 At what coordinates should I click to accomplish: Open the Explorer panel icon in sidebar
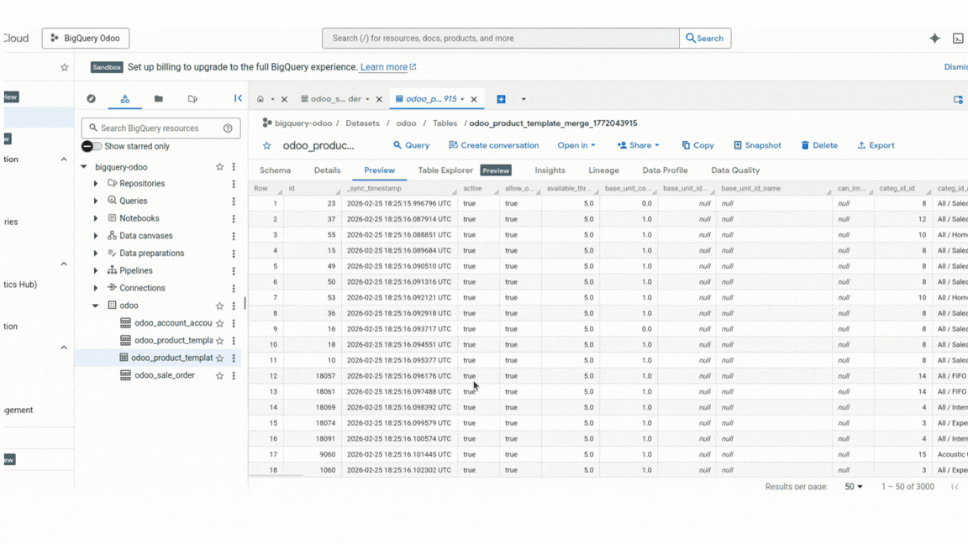click(x=124, y=98)
